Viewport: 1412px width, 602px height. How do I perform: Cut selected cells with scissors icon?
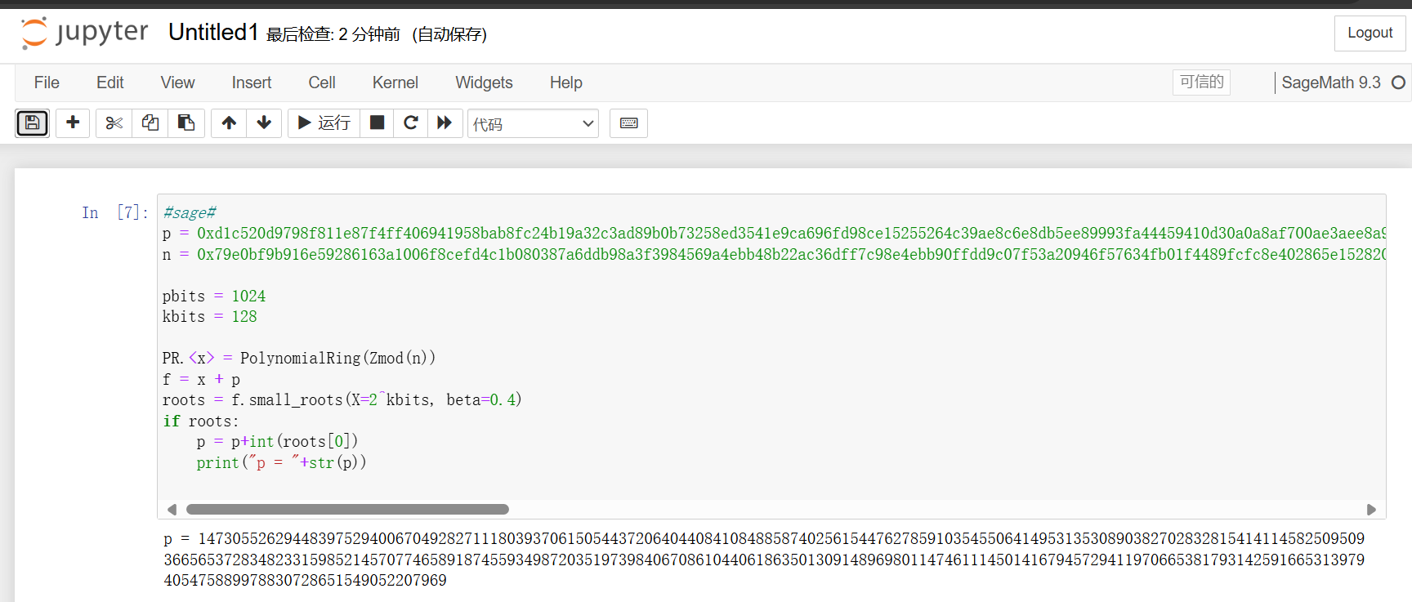(114, 123)
